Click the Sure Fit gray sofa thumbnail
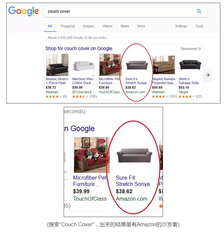This screenshot has width=224, height=233. [x=137, y=65]
